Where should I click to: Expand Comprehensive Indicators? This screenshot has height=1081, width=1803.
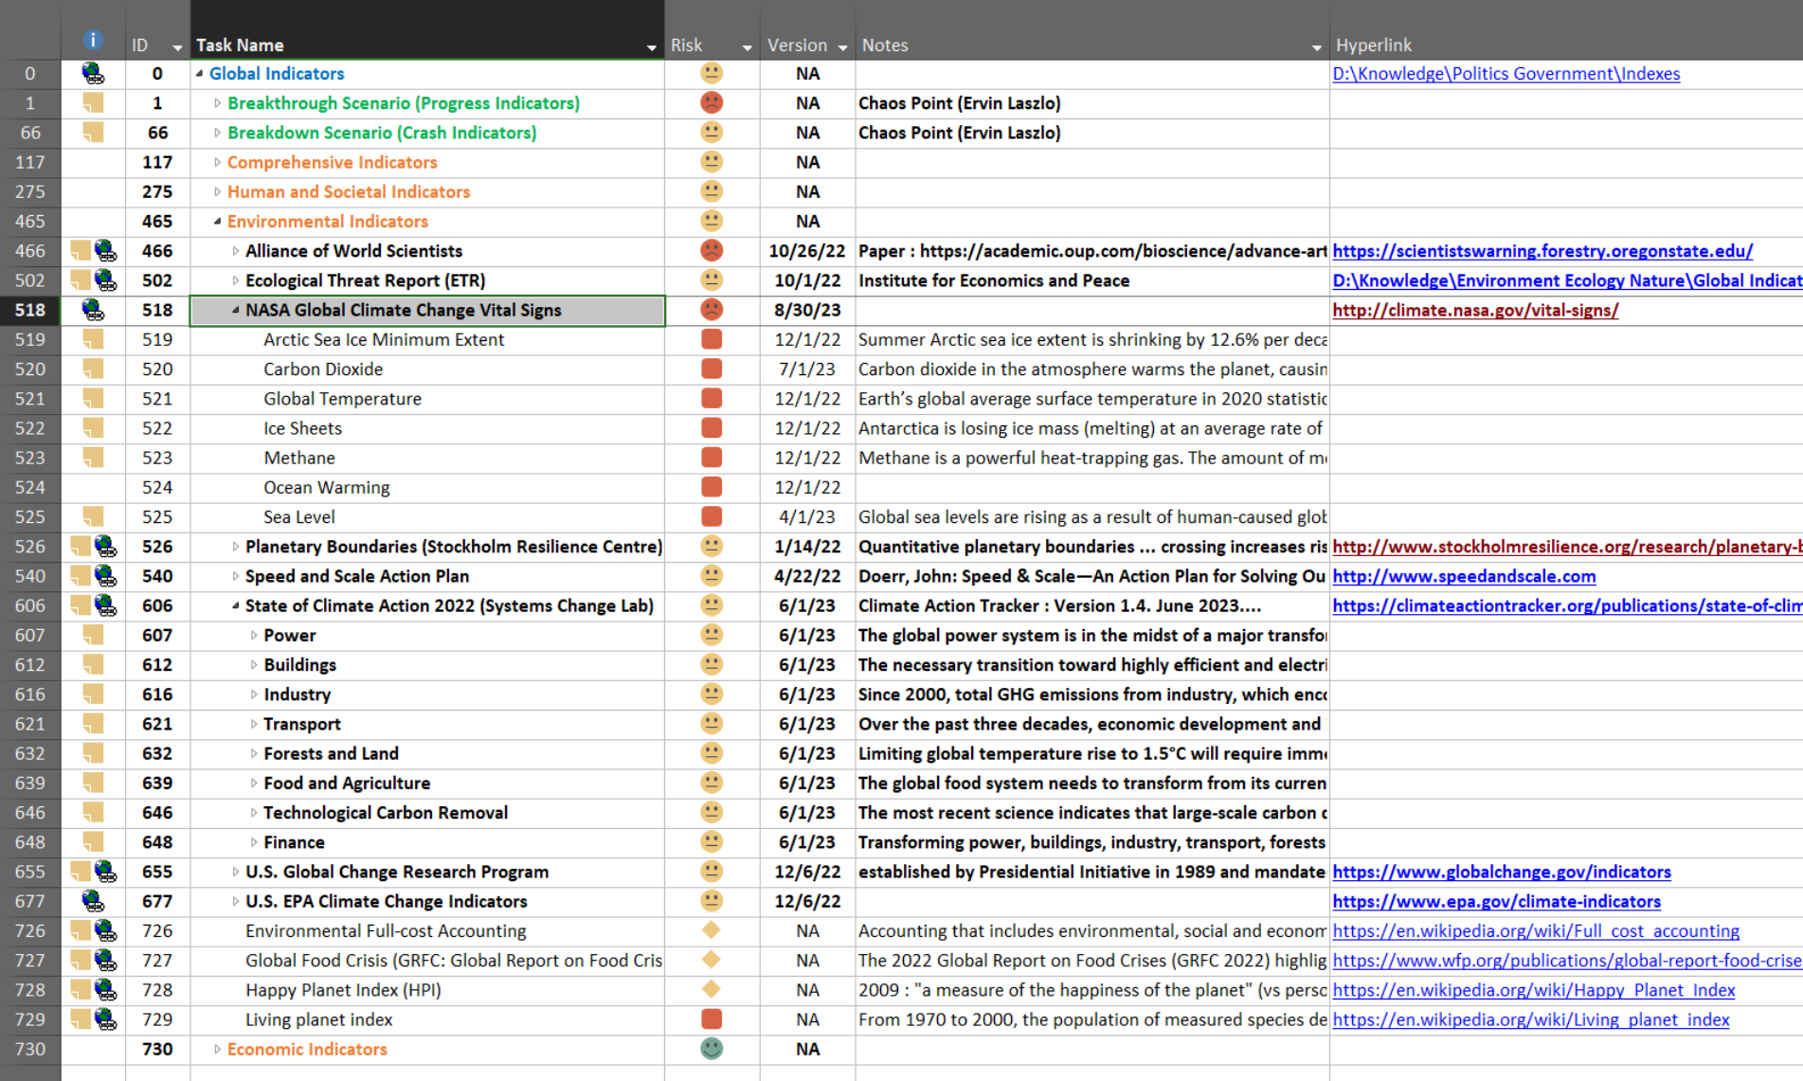217,162
